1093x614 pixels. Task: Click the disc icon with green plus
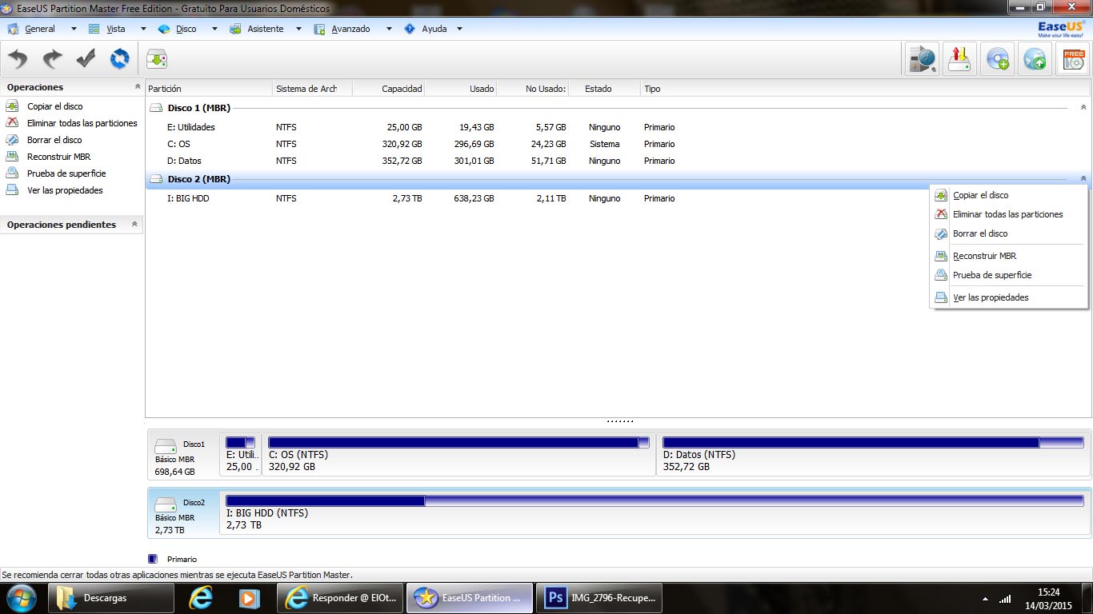(997, 59)
